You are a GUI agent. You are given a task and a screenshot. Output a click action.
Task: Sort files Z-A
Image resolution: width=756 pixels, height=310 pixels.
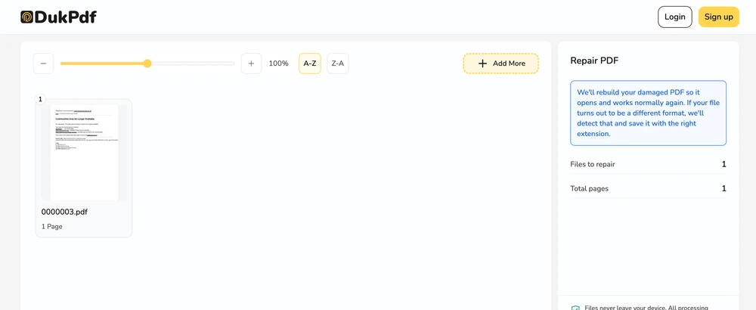click(x=338, y=64)
